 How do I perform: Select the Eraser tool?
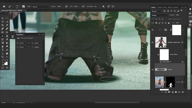click(7, 39)
